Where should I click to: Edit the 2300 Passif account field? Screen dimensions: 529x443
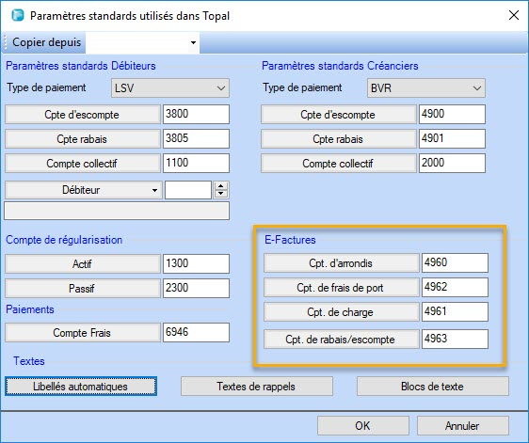pos(196,288)
